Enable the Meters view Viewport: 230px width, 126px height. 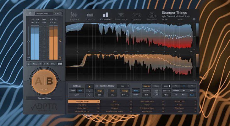136,91
